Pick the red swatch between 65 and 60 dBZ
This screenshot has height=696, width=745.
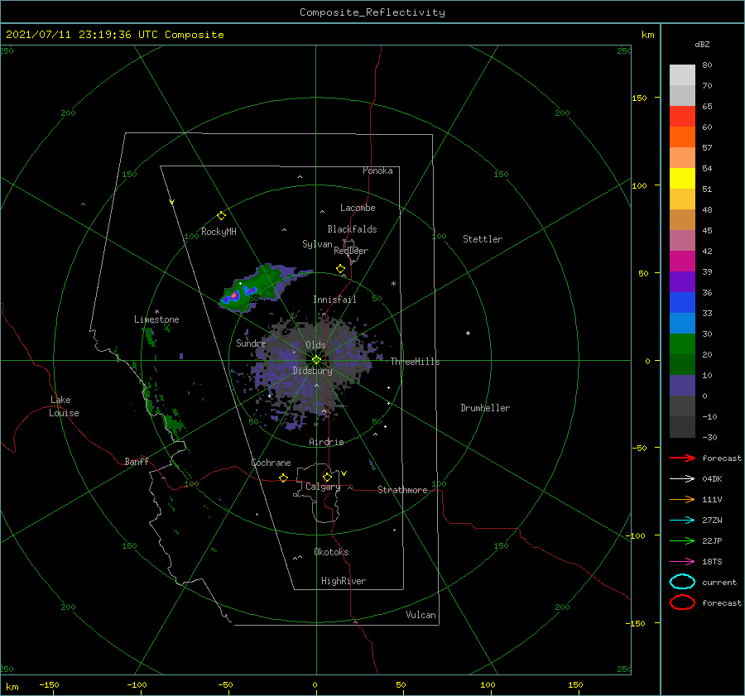(x=682, y=117)
